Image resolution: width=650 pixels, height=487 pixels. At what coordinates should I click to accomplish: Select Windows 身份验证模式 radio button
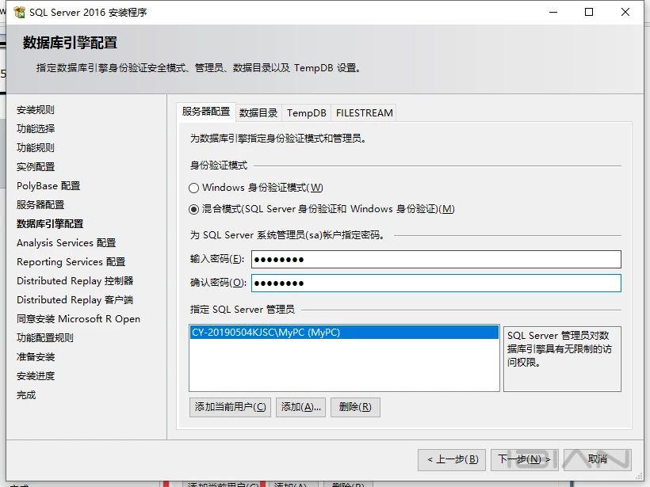[193, 188]
